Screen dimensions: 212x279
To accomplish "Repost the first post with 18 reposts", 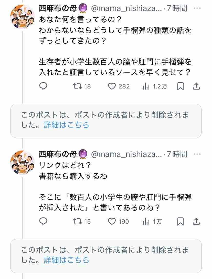I will [82, 86].
